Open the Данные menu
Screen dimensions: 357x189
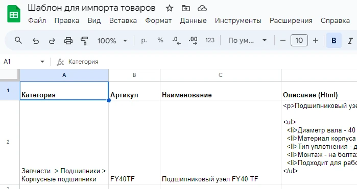(193, 21)
